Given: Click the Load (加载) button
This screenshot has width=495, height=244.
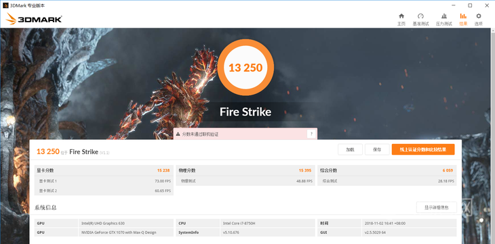Looking at the screenshot, I should coord(350,149).
